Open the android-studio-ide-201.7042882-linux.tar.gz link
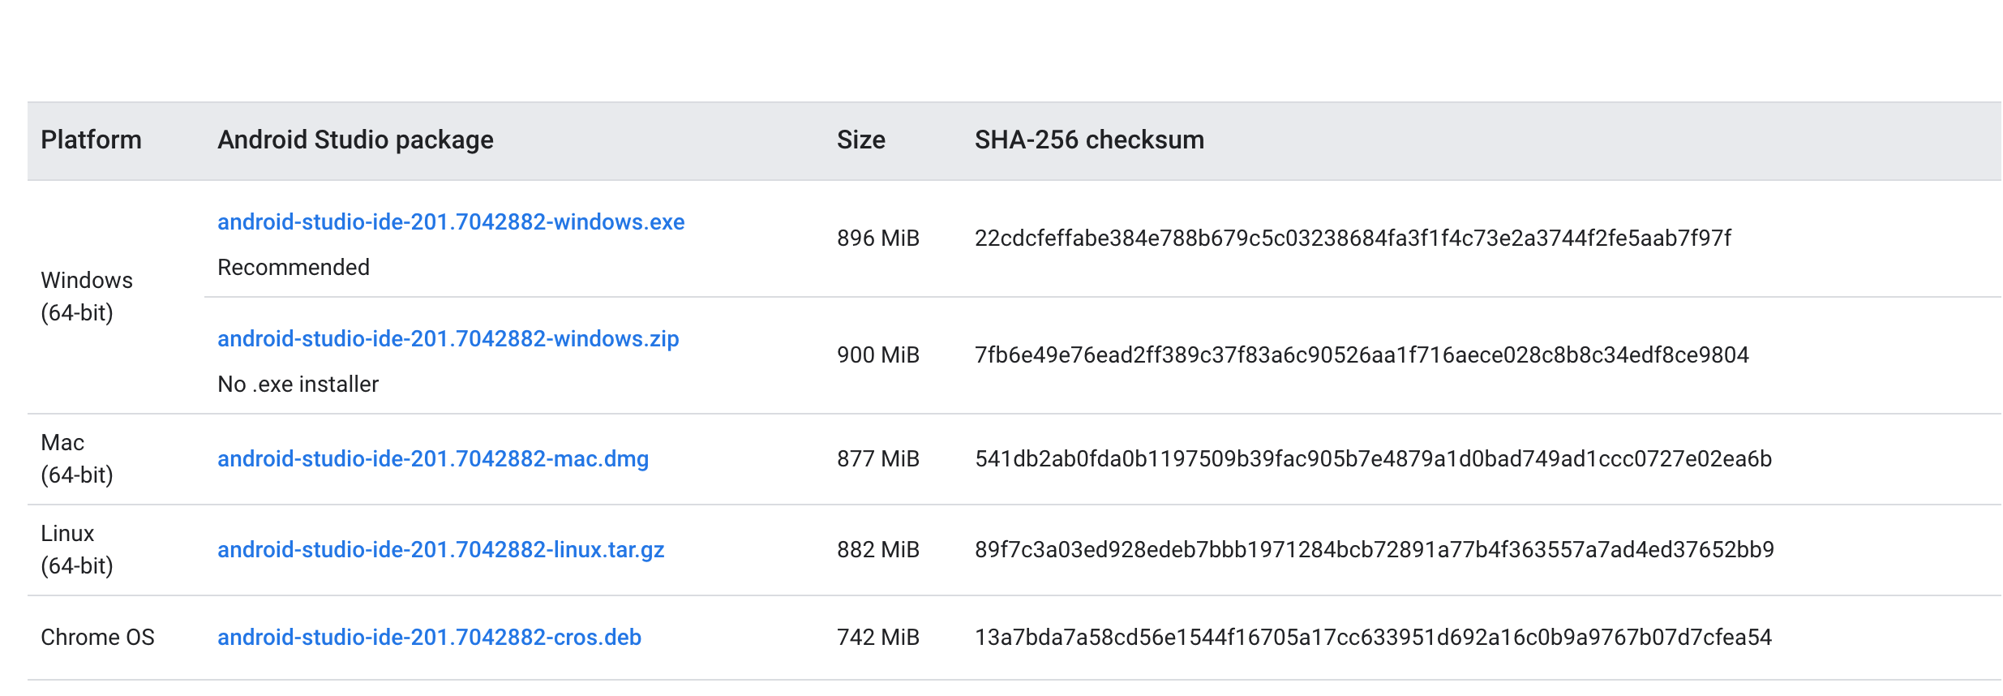The width and height of the screenshot is (2003, 696). (441, 550)
